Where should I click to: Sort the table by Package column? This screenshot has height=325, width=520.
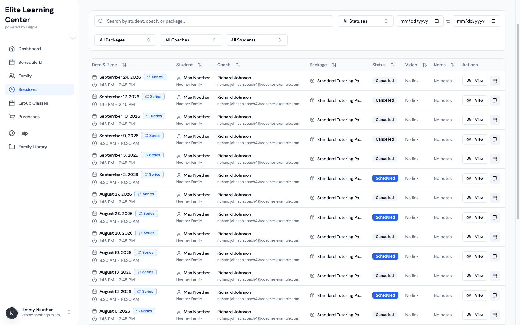coord(334,65)
